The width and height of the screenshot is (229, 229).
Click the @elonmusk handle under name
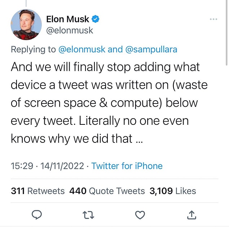(70, 31)
